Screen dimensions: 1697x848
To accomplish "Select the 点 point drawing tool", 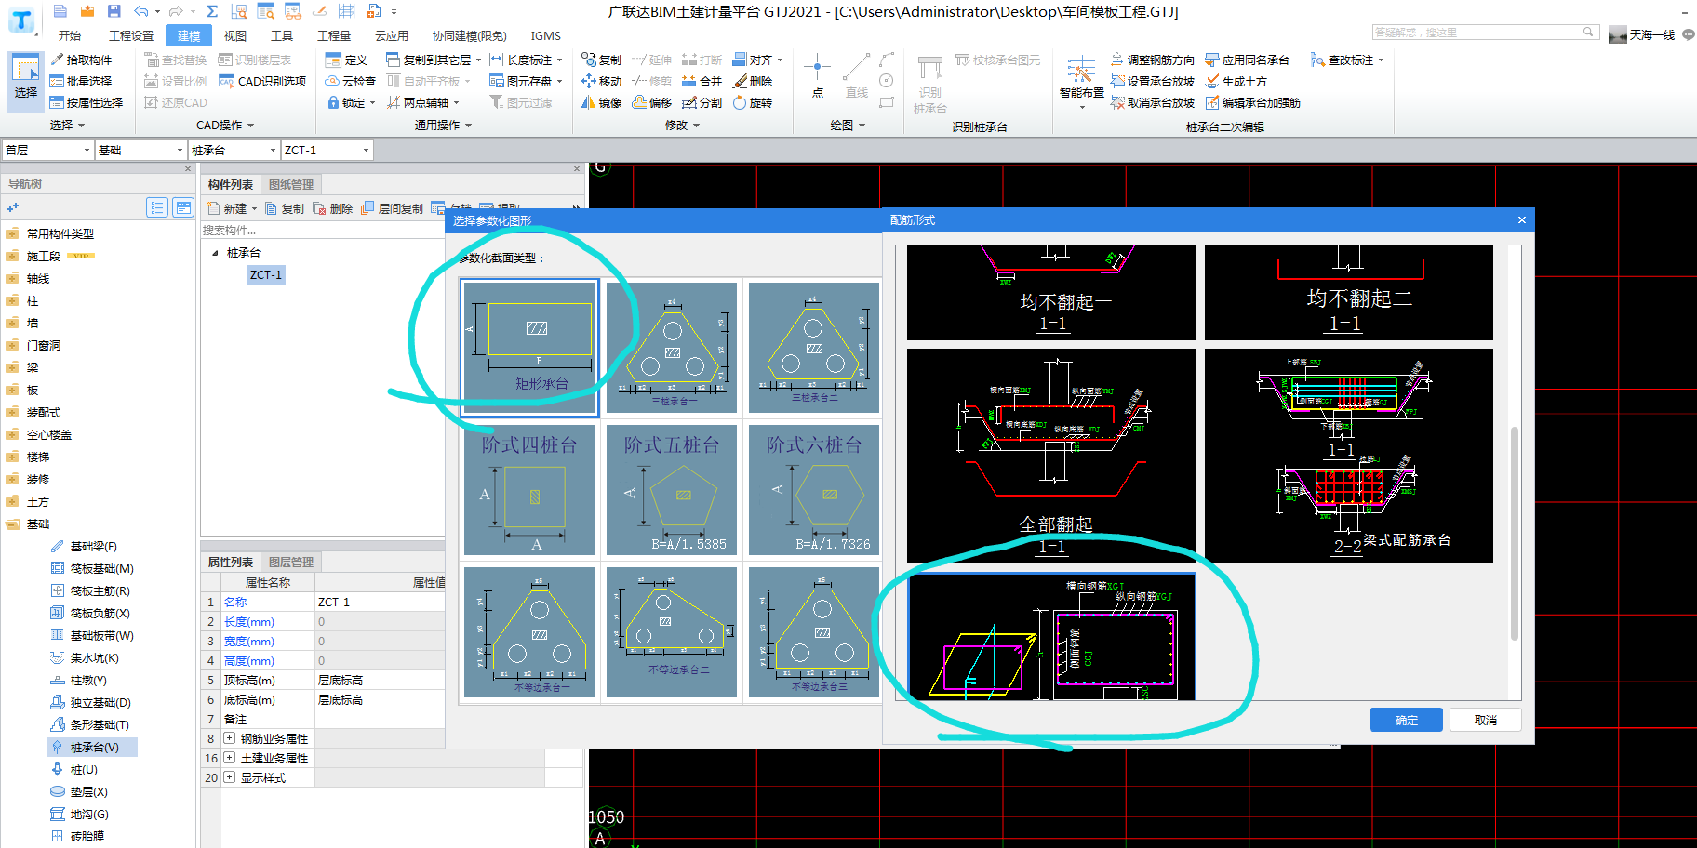I will click(817, 75).
